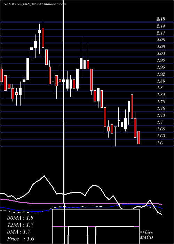The image size is (174, 244).
Task: Click the 1.63 price axis label
Action: click(x=161, y=136)
